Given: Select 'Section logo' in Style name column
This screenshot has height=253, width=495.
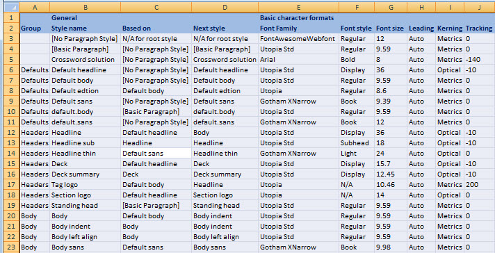Looking at the screenshot, I should coord(85,195).
